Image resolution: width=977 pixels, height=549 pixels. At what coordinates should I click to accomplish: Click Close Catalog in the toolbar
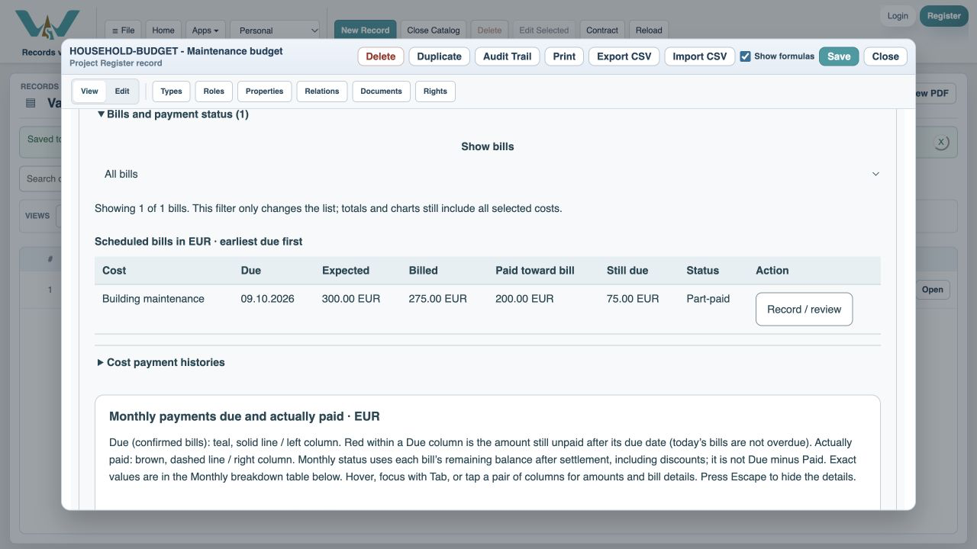[x=434, y=30]
